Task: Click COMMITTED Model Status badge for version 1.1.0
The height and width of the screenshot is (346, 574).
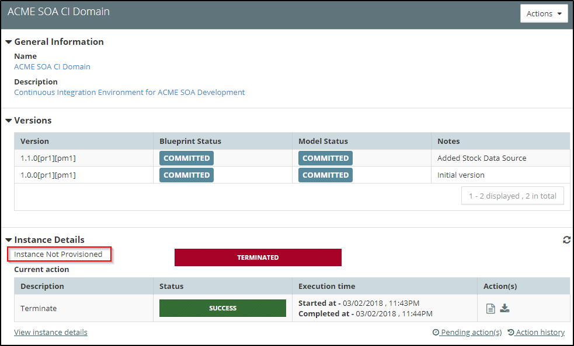Action: click(325, 158)
